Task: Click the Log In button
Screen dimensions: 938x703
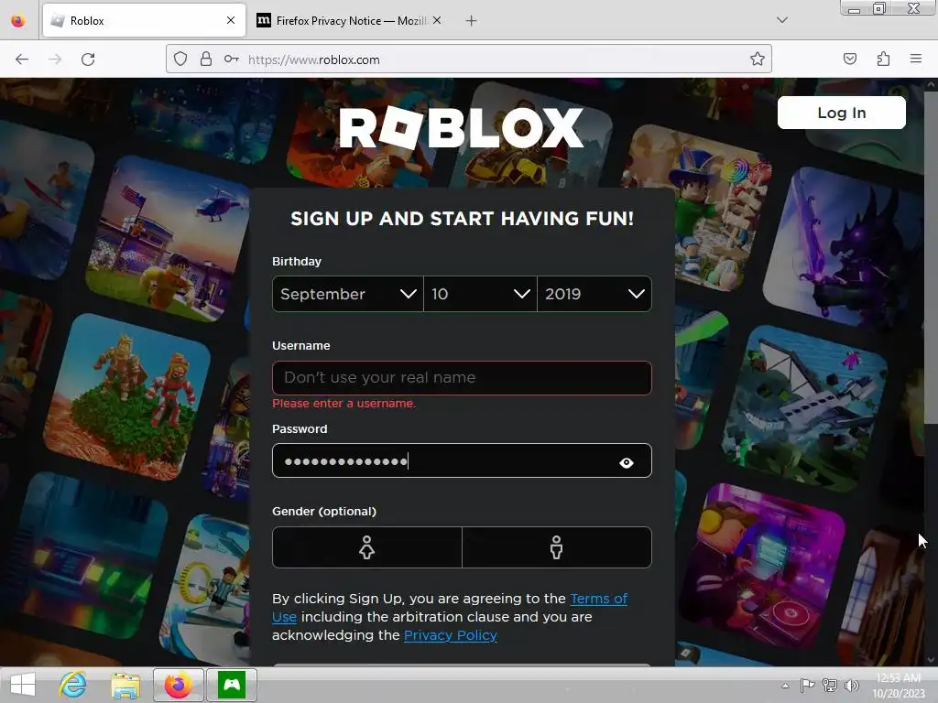Action: pyautogui.click(x=841, y=113)
